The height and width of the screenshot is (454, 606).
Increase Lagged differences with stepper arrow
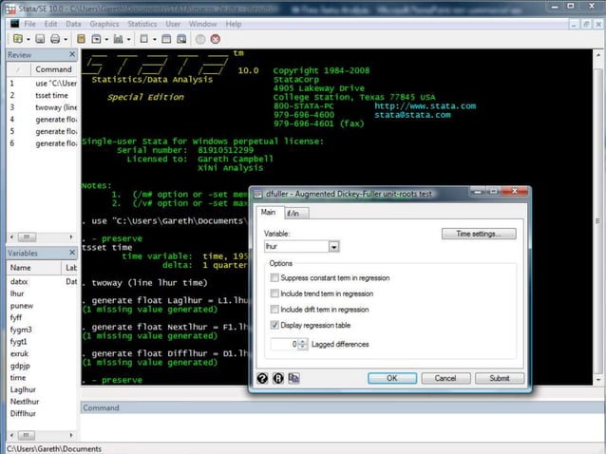click(304, 341)
